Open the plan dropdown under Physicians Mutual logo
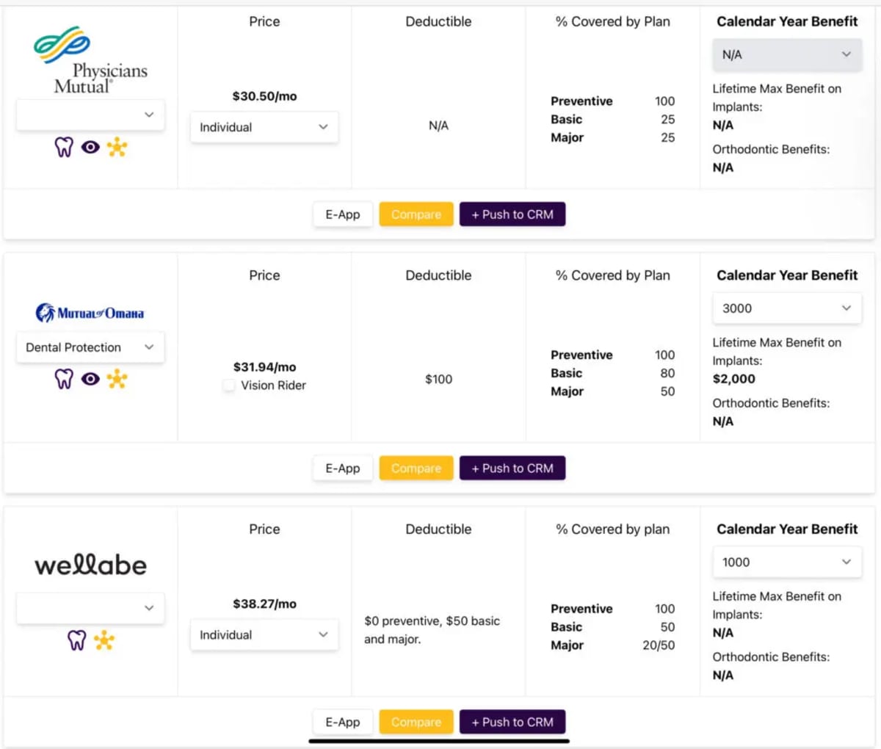This screenshot has width=881, height=749. (x=90, y=115)
